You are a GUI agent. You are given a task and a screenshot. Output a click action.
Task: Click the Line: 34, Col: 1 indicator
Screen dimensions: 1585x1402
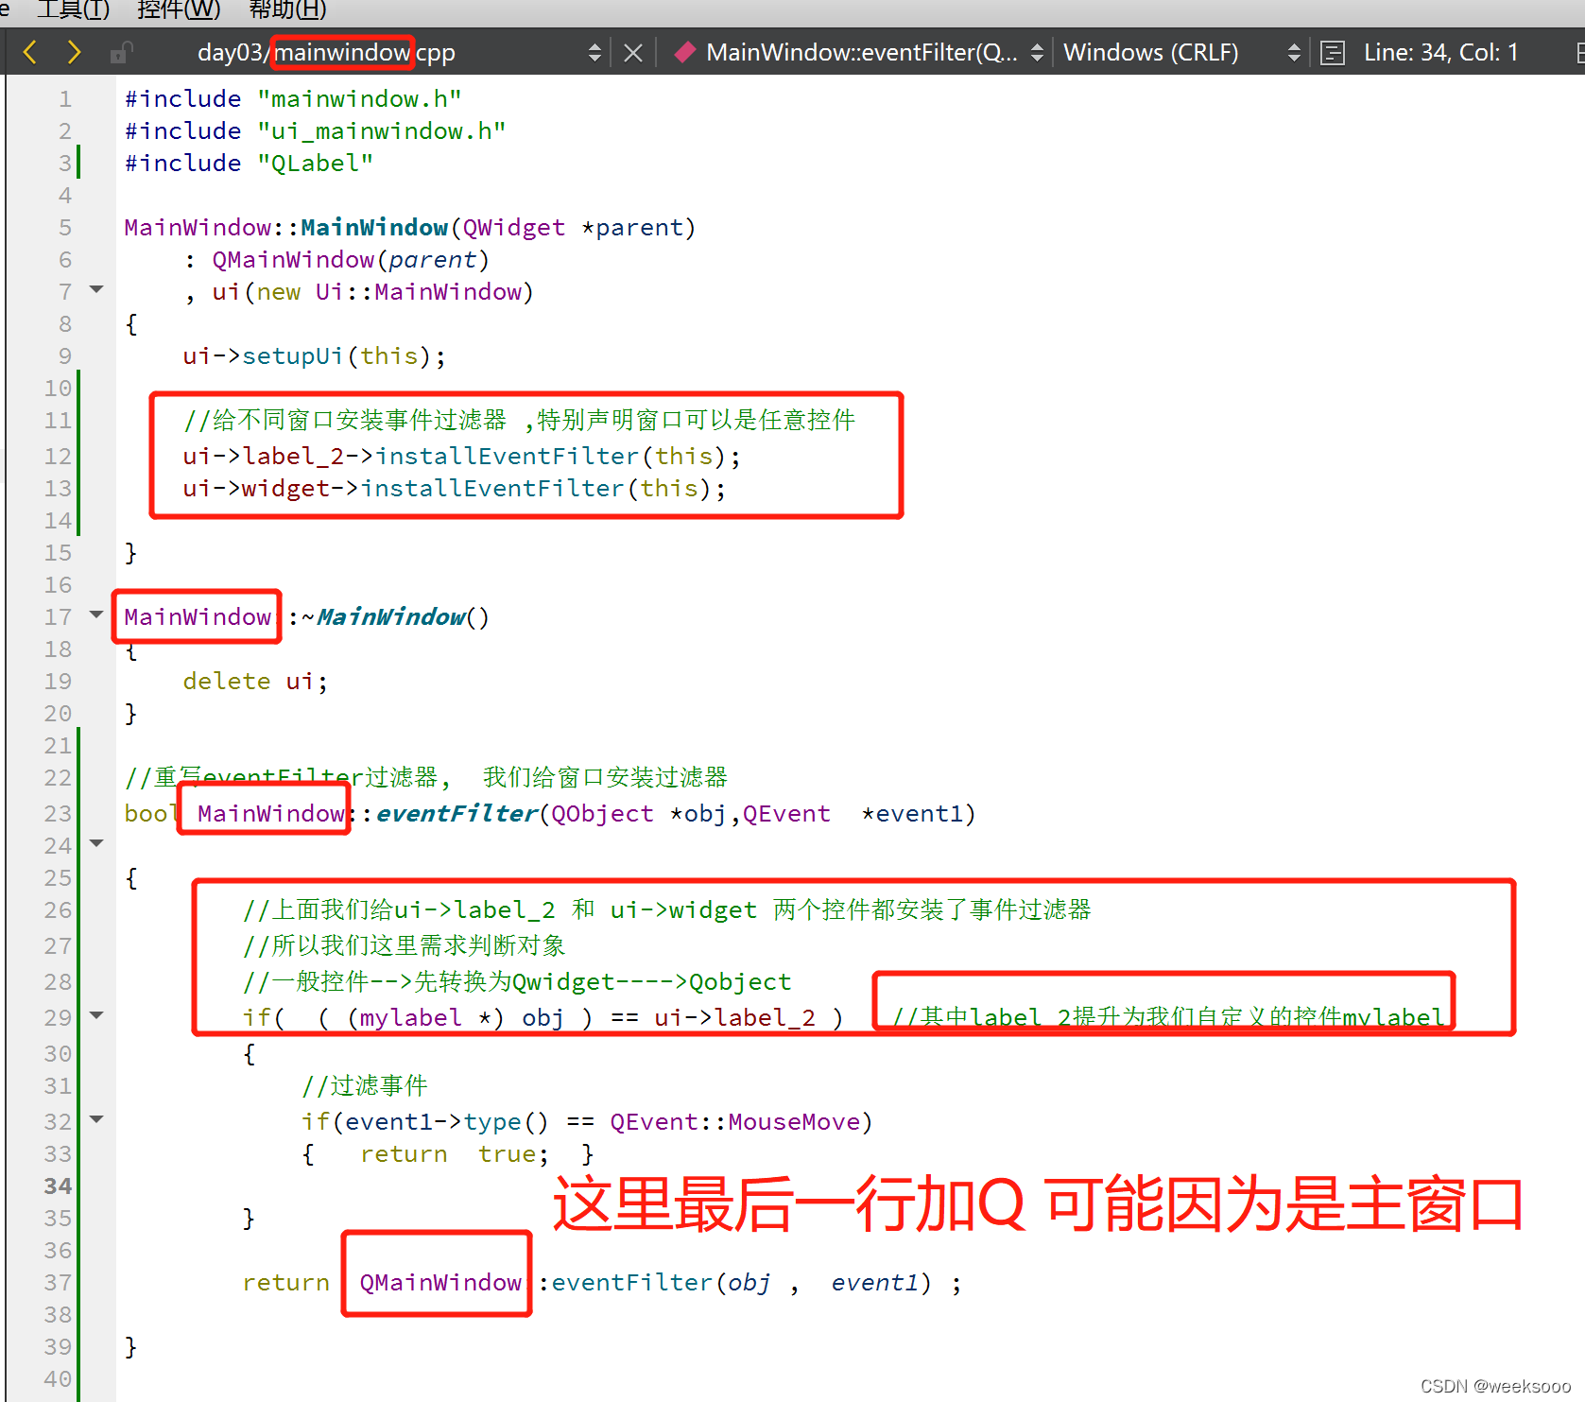coord(1440,52)
